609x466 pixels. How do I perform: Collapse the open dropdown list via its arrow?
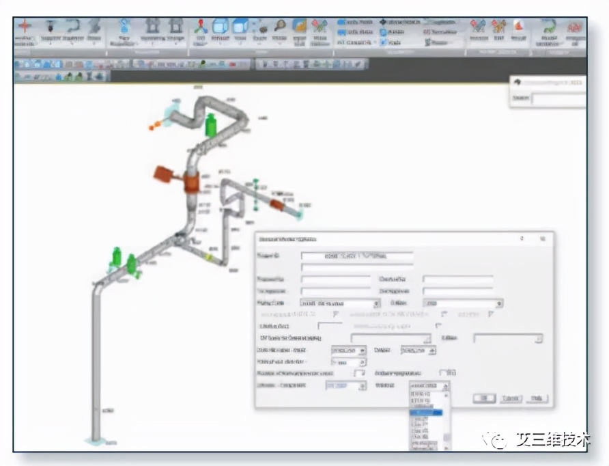[x=446, y=386]
